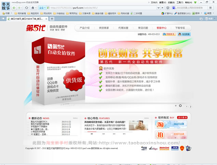217x165 pixels.
Task: Go to browser home page icon
Action: pos(32,7)
